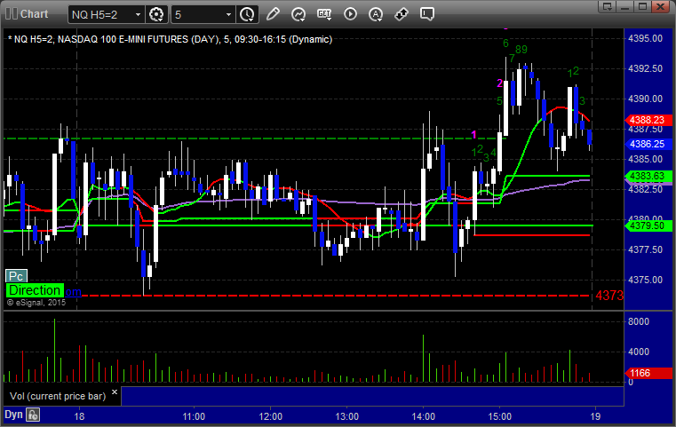Image resolution: width=676 pixels, height=427 pixels.
Task: Click the Dyn label at bottom left
Action: point(13,415)
